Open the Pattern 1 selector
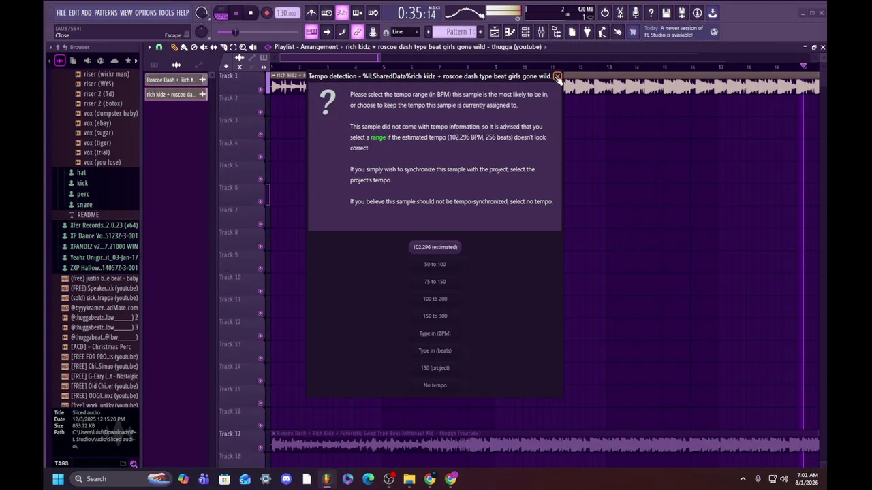The image size is (872, 490). point(459,32)
